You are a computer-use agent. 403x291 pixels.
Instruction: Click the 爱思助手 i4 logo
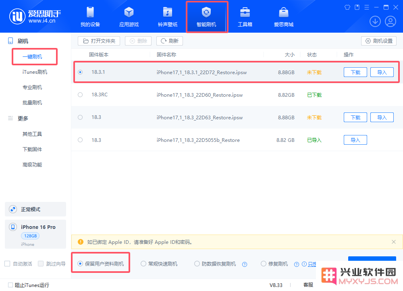point(35,16)
